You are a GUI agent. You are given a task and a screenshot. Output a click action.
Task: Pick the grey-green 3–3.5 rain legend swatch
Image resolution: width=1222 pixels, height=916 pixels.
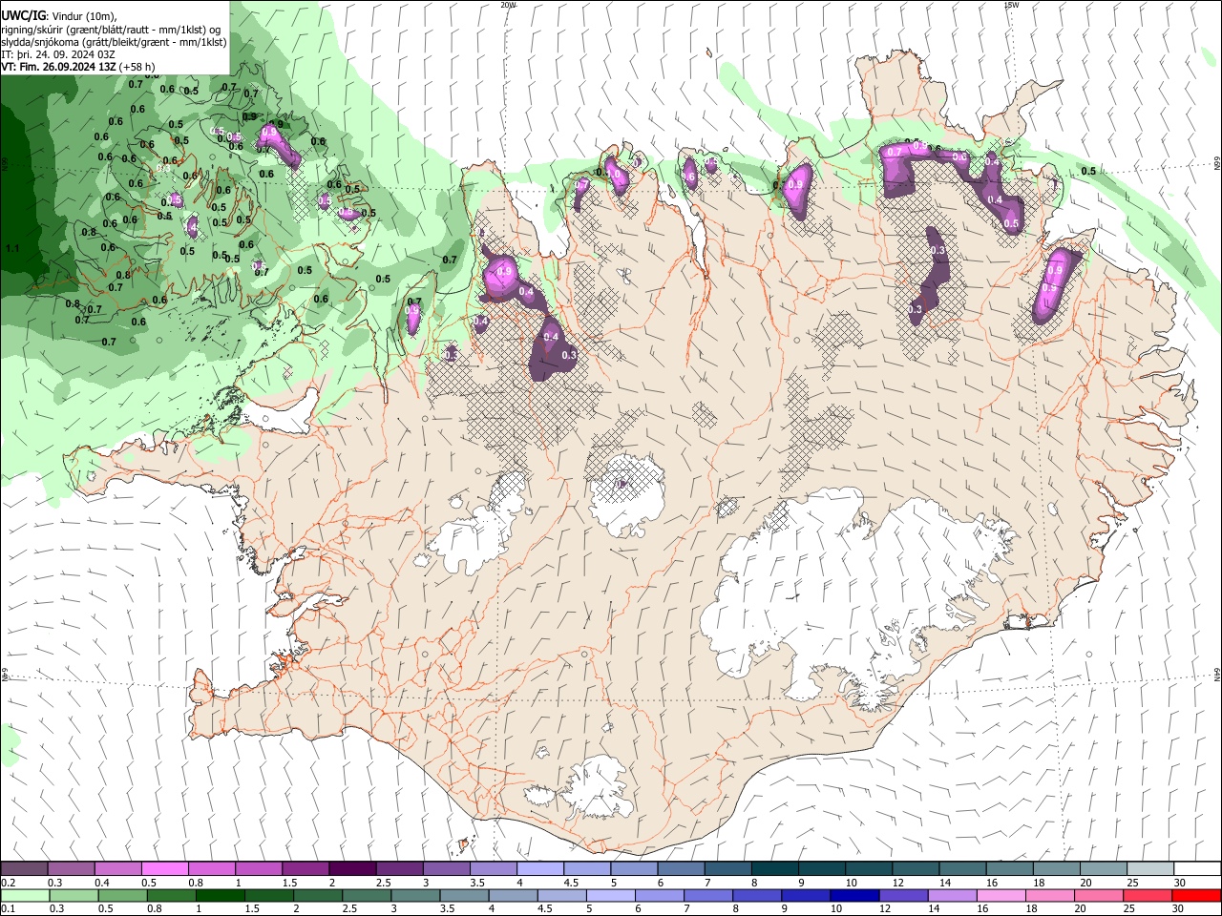click(x=414, y=895)
